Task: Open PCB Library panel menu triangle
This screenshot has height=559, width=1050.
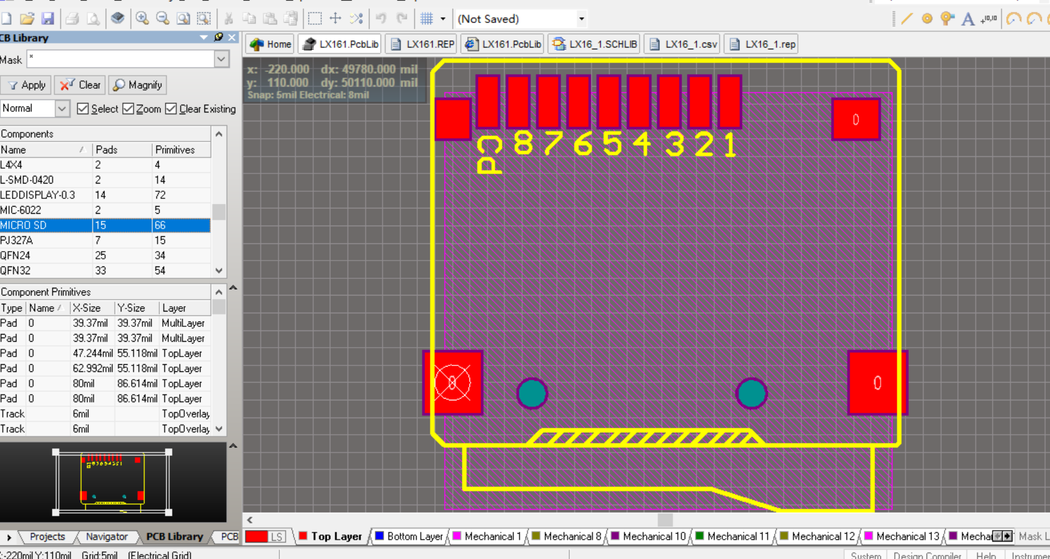Action: [203, 37]
